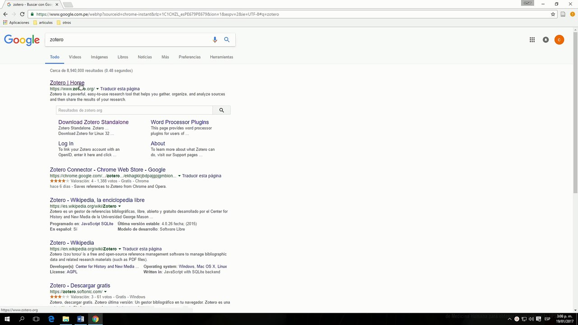Image resolution: width=578 pixels, height=325 pixels.
Task: Open Herramientas search tools
Action: (221, 57)
